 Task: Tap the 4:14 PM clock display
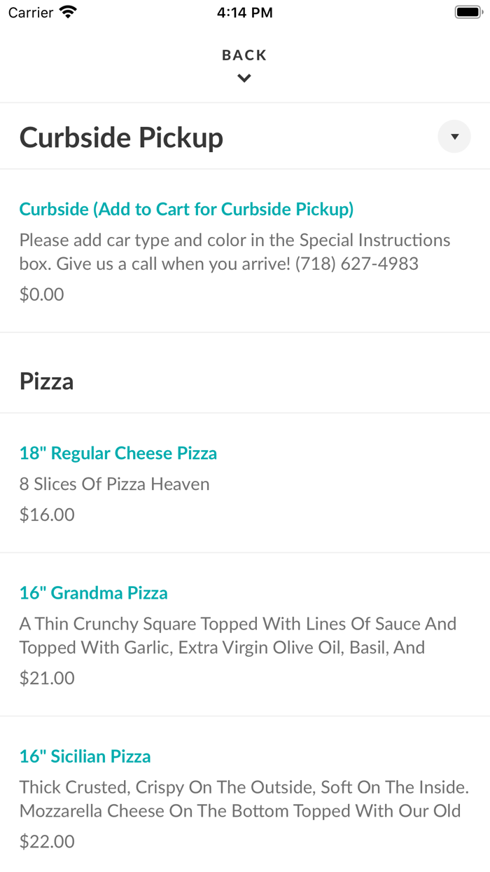[244, 11]
